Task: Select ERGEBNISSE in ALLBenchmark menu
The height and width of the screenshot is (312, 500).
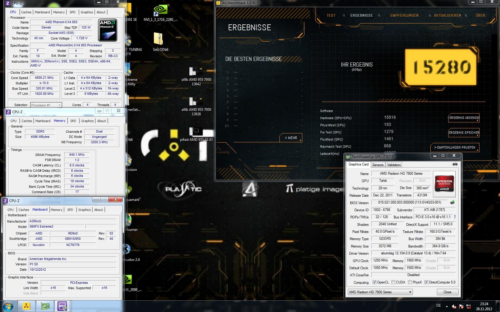Action: click(361, 15)
